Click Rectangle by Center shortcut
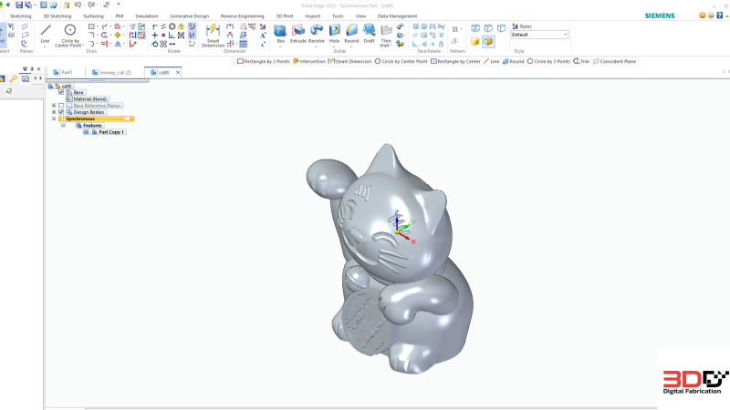The height and width of the screenshot is (410, 730). click(455, 61)
